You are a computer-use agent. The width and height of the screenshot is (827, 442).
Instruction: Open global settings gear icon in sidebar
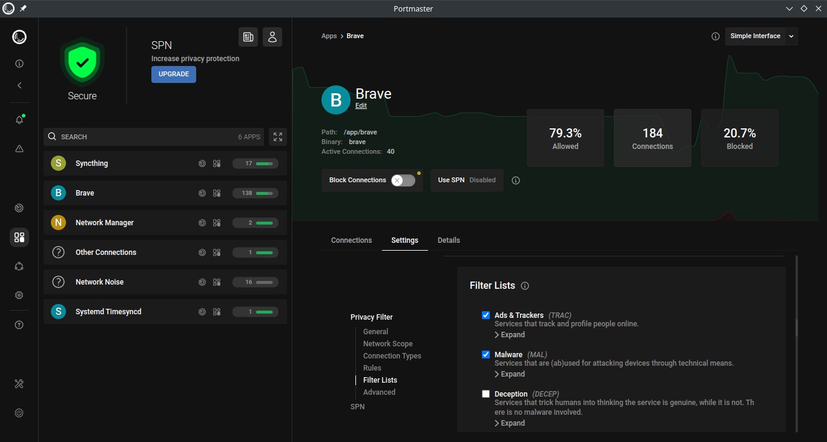(x=19, y=295)
